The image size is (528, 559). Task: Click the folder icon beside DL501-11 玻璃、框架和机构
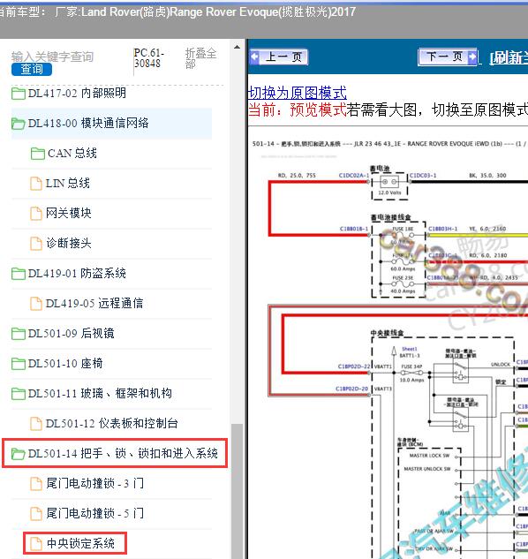[19, 394]
